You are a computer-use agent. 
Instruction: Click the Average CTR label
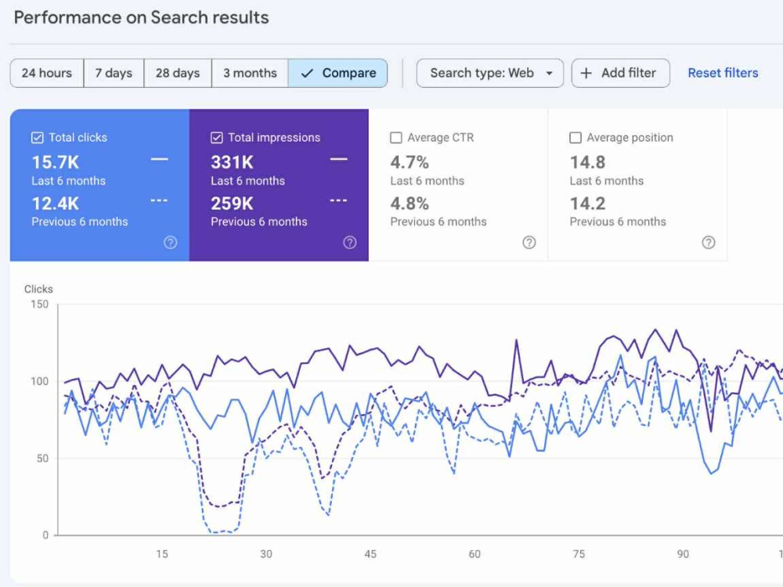tap(440, 138)
